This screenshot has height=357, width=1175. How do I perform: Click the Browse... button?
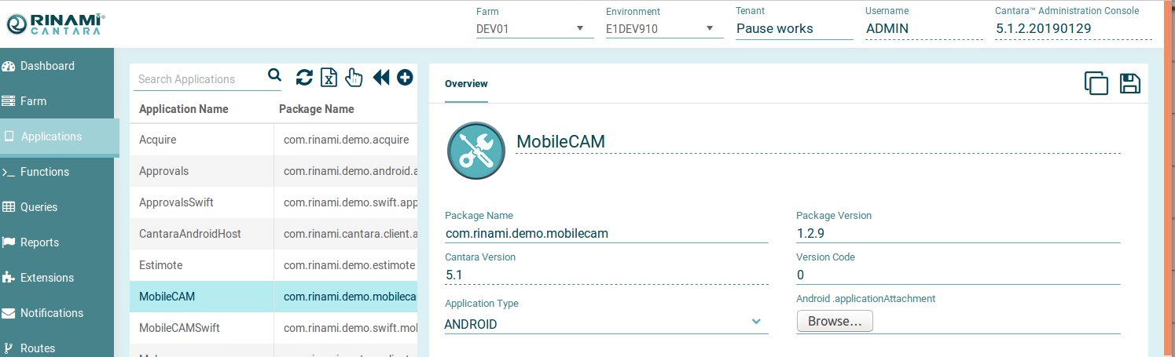[834, 322]
